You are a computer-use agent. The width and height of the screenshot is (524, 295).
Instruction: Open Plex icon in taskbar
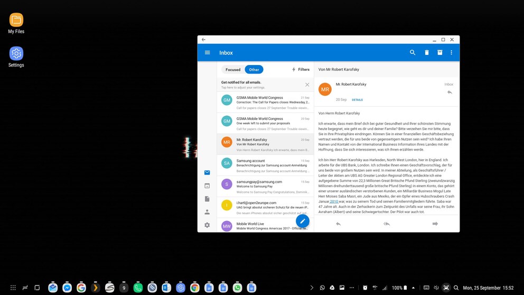[x=95, y=287]
